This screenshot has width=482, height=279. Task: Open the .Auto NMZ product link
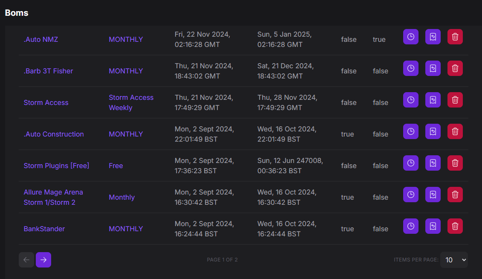(x=41, y=39)
